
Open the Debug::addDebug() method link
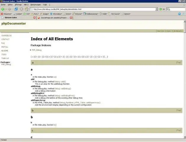63,89
